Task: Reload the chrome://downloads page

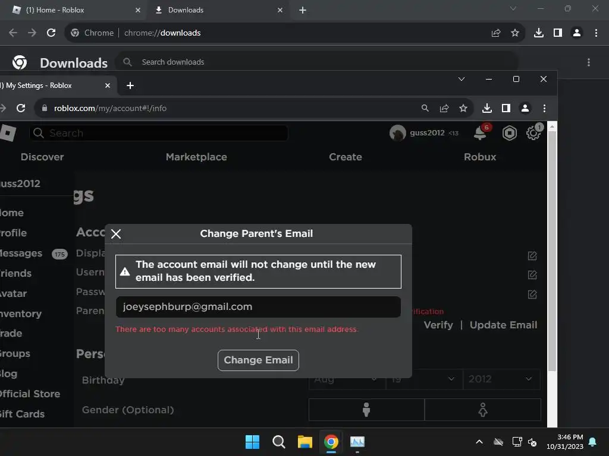Action: pyautogui.click(x=51, y=33)
